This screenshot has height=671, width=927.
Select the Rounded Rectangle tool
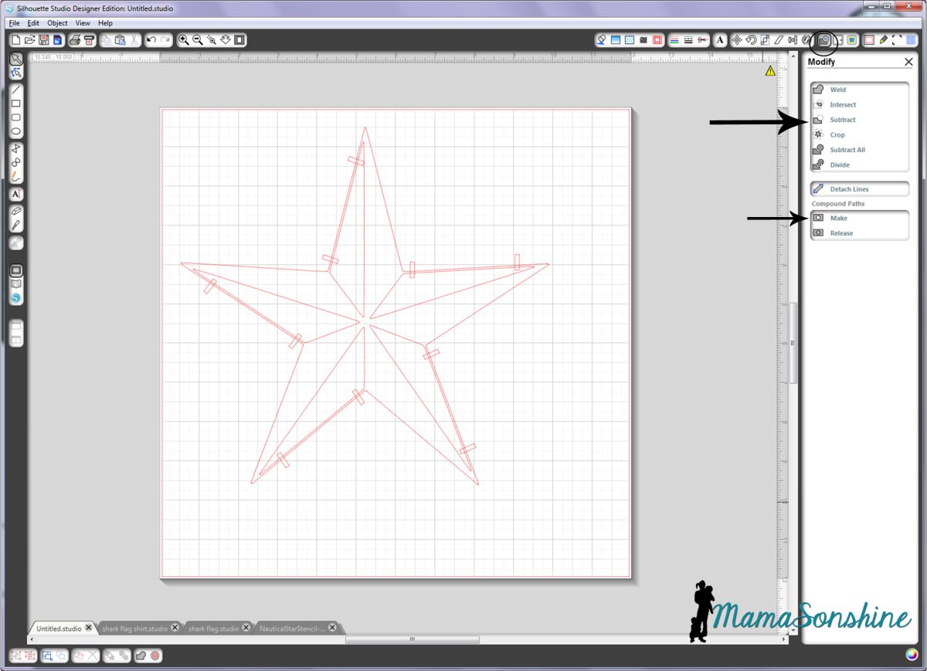(x=15, y=118)
